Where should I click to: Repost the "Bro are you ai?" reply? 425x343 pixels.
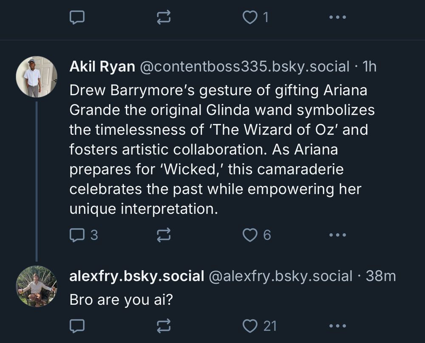point(164,326)
